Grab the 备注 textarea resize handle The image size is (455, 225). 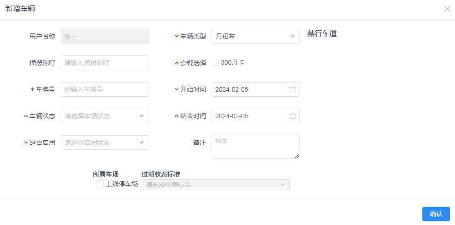[297, 156]
